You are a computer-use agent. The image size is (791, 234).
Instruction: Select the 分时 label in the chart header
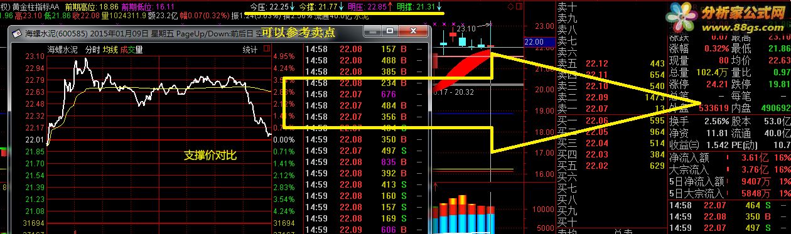click(92, 50)
